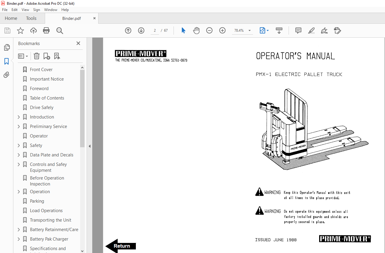
Task: Expand the Introduction bookmark
Action: [19, 117]
